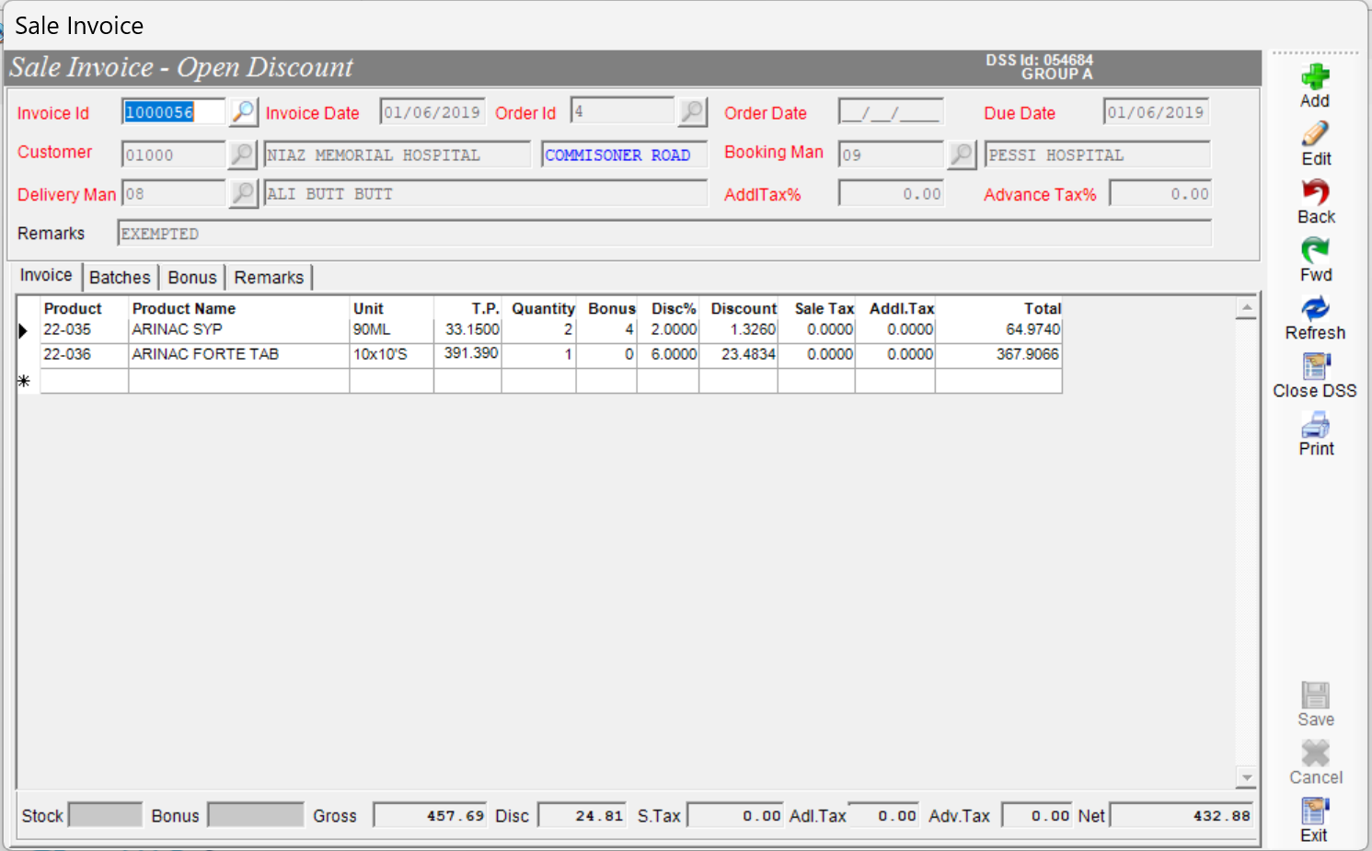1372x851 pixels.
Task: Click the current row arrow selector
Action: point(25,330)
